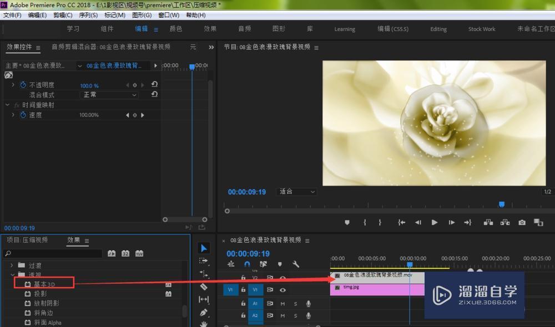Open timeline display settings wrench

pos(296,264)
